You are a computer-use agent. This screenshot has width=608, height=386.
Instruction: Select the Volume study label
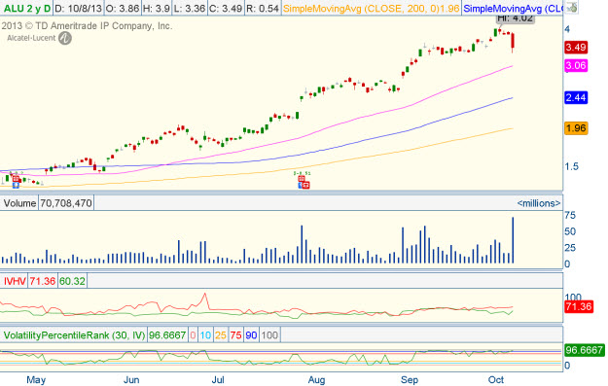pyautogui.click(x=19, y=203)
